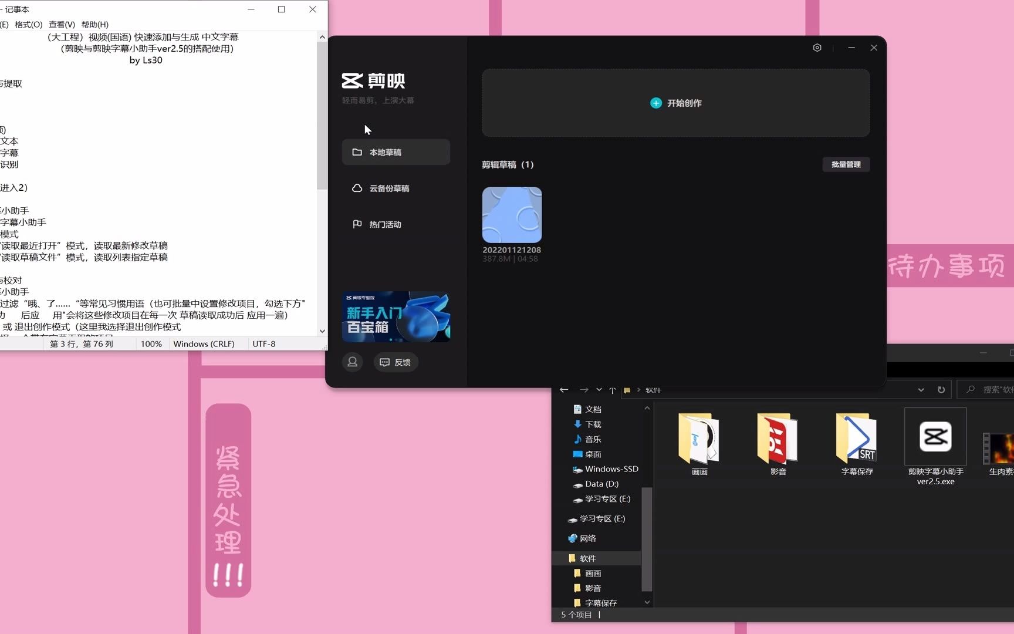The image size is (1014, 634).
Task: Click the JianYing 剪映 logo
Action: coord(374,80)
